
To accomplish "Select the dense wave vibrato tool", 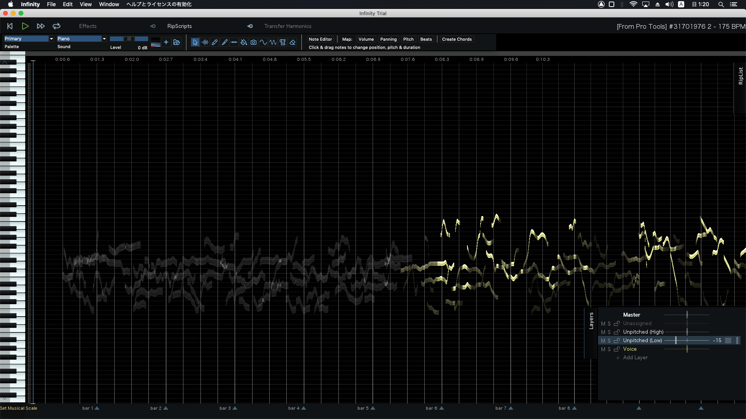I will pos(273,42).
